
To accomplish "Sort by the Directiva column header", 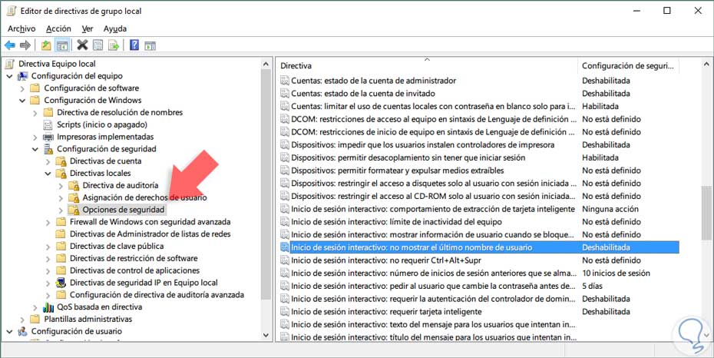I will tap(427, 65).
